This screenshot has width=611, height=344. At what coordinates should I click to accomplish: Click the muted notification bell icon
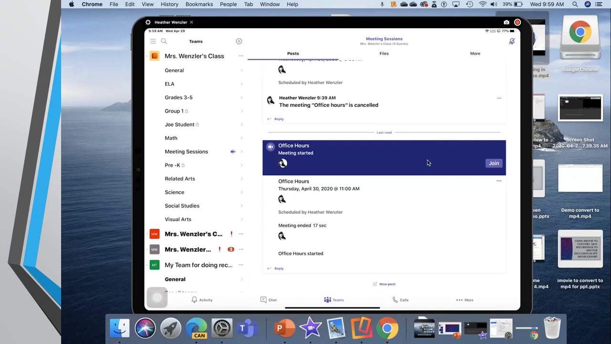pos(512,42)
